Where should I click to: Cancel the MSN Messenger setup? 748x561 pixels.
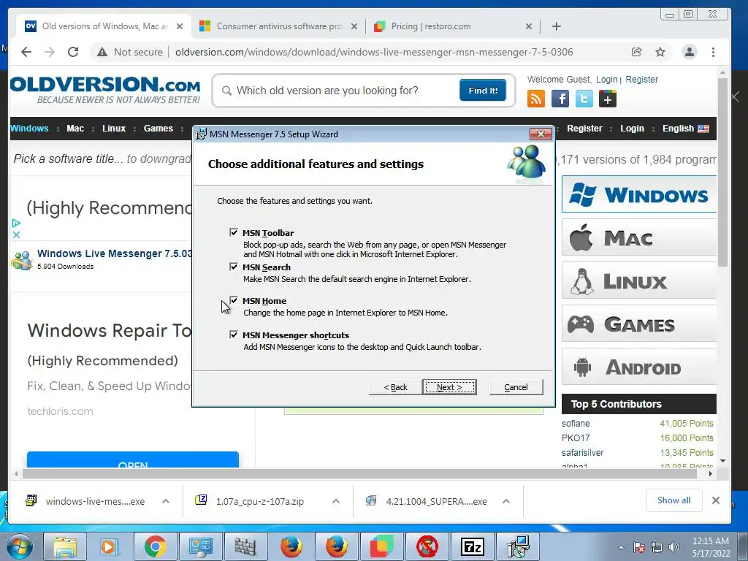pos(516,387)
